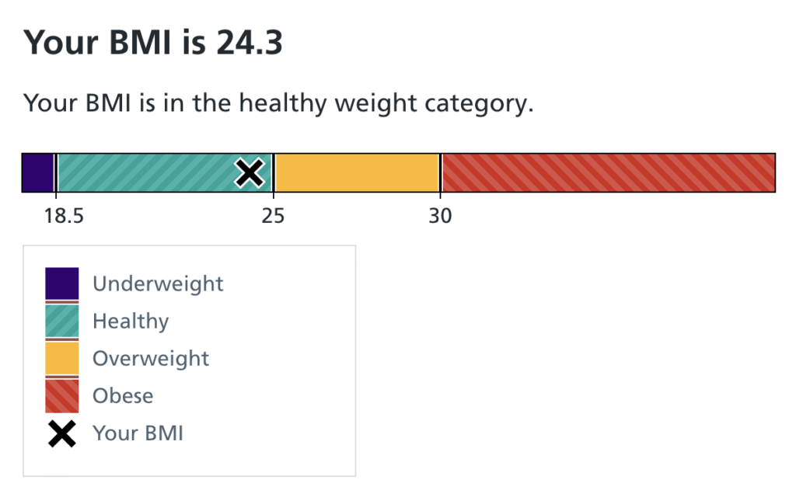796x487 pixels.
Task: Click the purple underweight segment of the bar
Action: pos(37,172)
